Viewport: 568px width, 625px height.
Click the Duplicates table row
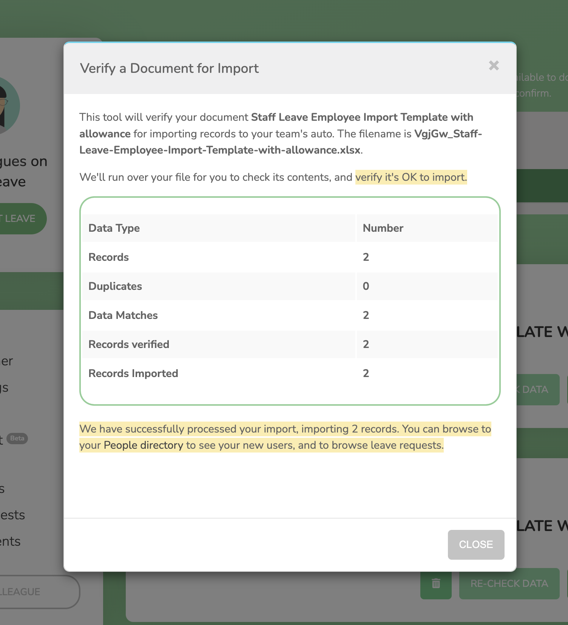pyautogui.click(x=290, y=286)
